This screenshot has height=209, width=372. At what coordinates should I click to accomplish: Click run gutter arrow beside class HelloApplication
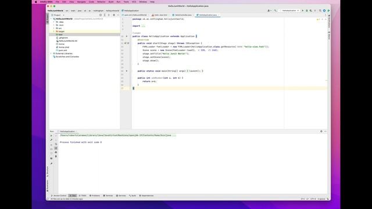coord(127,36)
